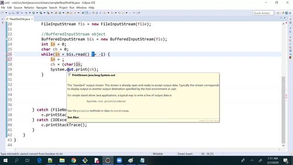Open Google Chrome from the taskbar

tap(73, 160)
